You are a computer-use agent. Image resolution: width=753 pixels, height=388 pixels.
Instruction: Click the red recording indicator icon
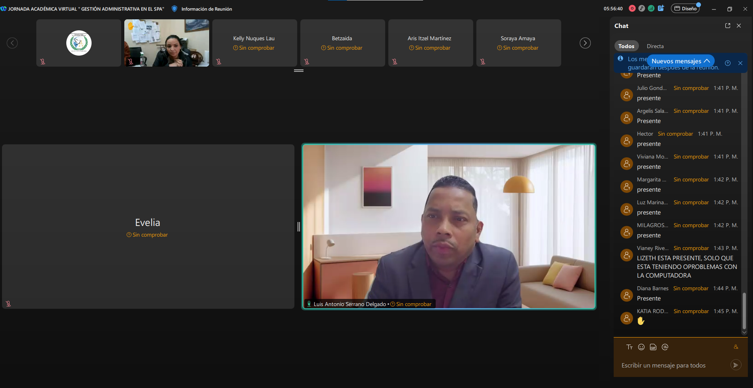632,8
